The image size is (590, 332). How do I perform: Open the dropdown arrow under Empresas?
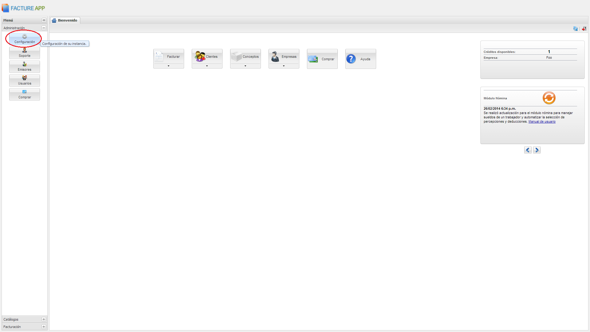(284, 66)
